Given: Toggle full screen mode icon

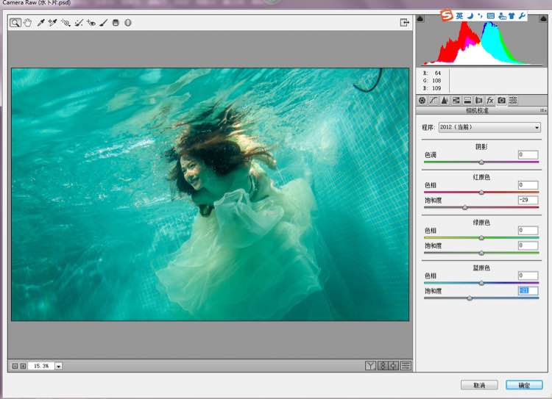Looking at the screenshot, I should [405, 23].
